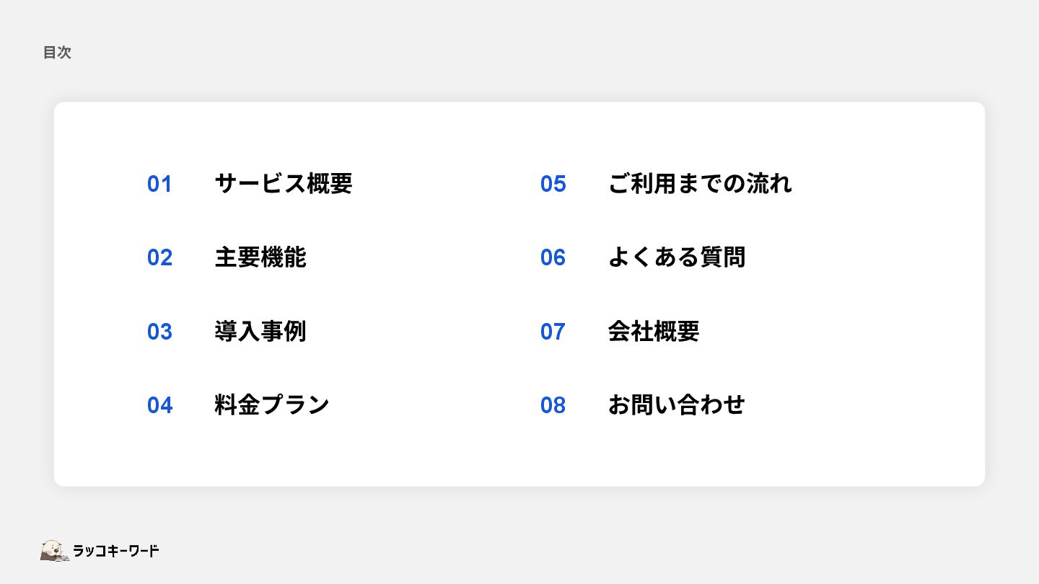Image resolution: width=1039 pixels, height=584 pixels.
Task: Click the blue number 08
Action: [x=553, y=405]
